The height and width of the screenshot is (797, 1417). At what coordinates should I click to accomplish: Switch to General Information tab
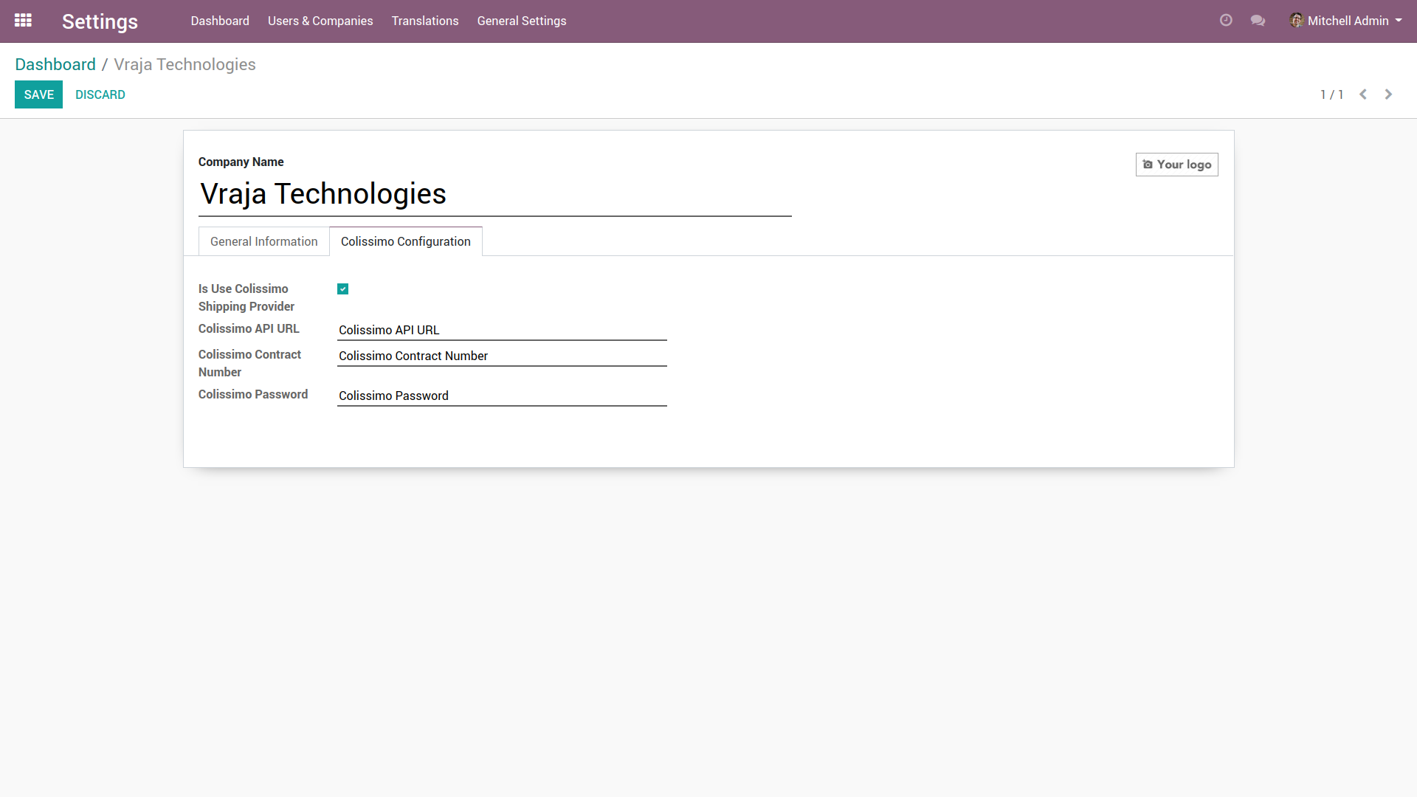(264, 241)
